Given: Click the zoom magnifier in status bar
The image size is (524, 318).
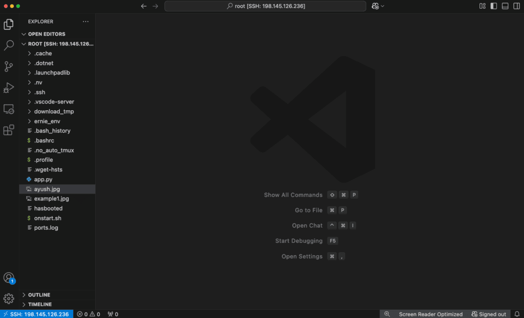Looking at the screenshot, I should coord(387,314).
